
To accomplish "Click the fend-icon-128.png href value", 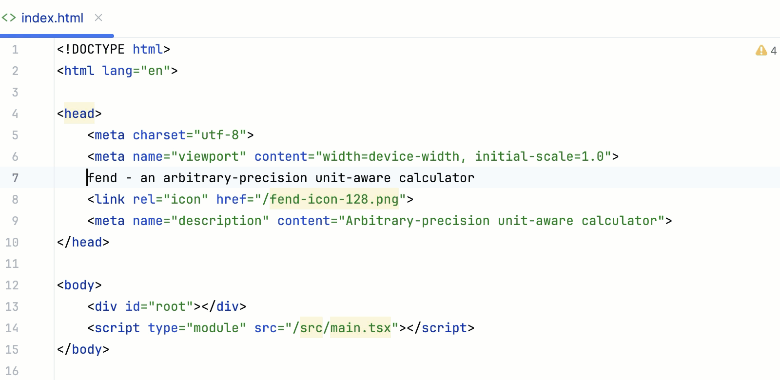I will pyautogui.click(x=334, y=199).
